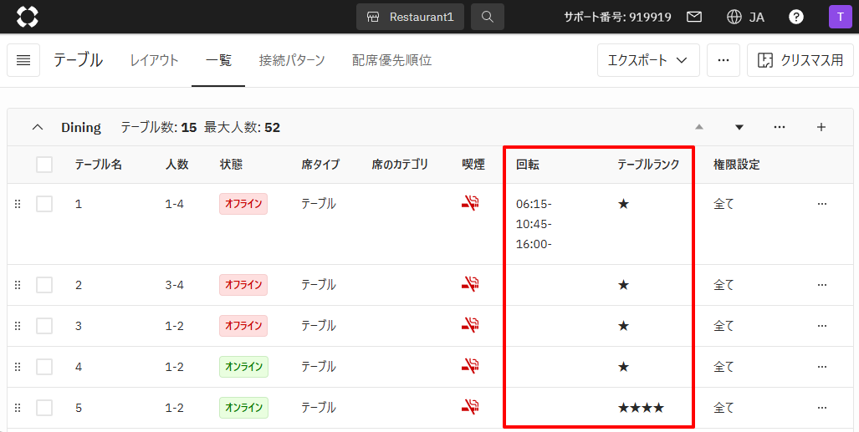Image resolution: width=859 pixels, height=432 pixels.
Task: Switch to the レイアウト tab
Action: (154, 60)
